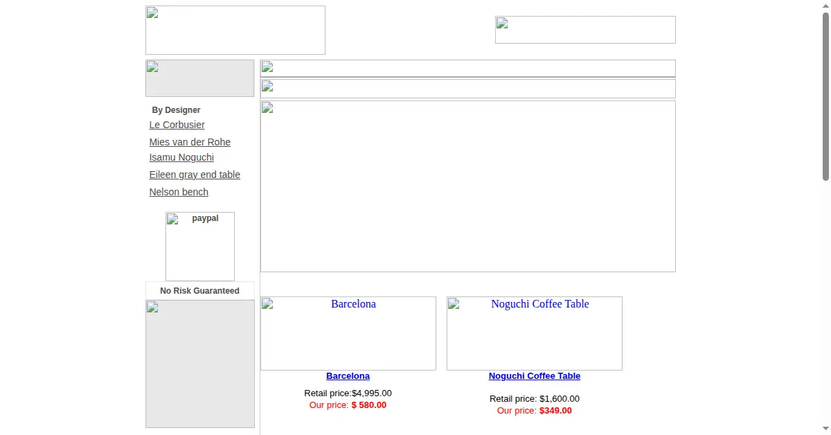The height and width of the screenshot is (435, 831).
Task: Go to Isamu Noguchi designer page
Action: (x=181, y=157)
